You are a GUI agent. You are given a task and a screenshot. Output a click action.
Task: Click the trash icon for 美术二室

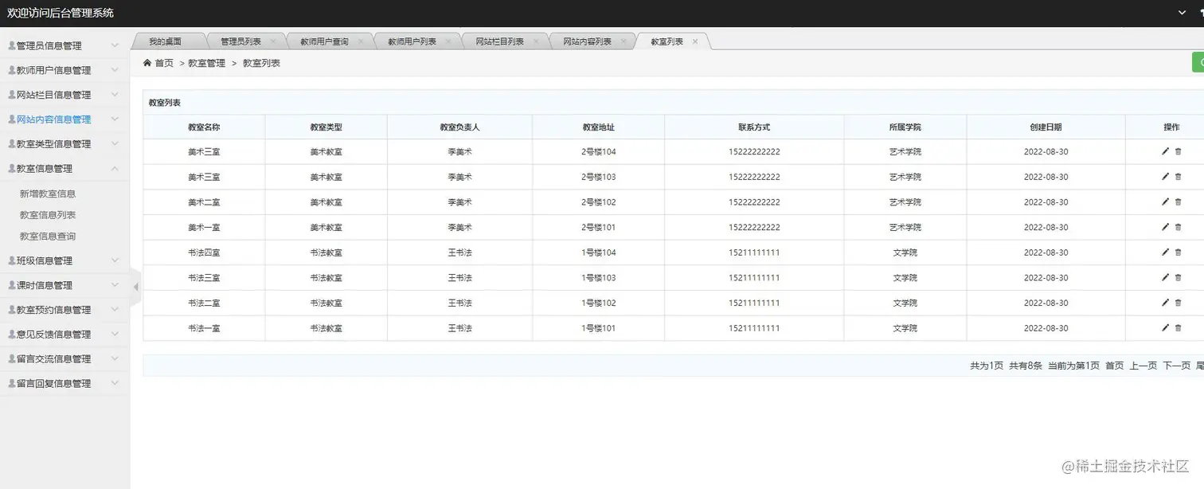tap(1179, 202)
